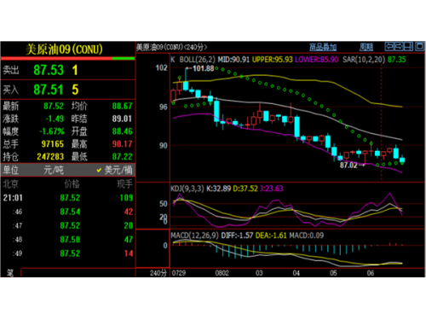Click the SAR(10,2,20) indicator label
Viewport: 426px width, 320px height.
(x=364, y=60)
